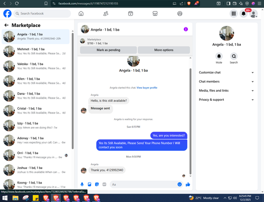Choose a sticker icon

(97, 184)
